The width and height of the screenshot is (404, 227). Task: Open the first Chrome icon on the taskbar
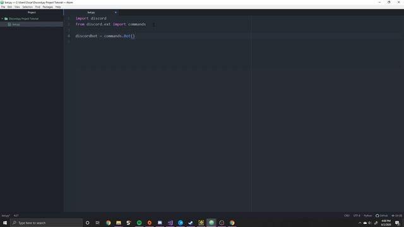pyautogui.click(x=108, y=223)
